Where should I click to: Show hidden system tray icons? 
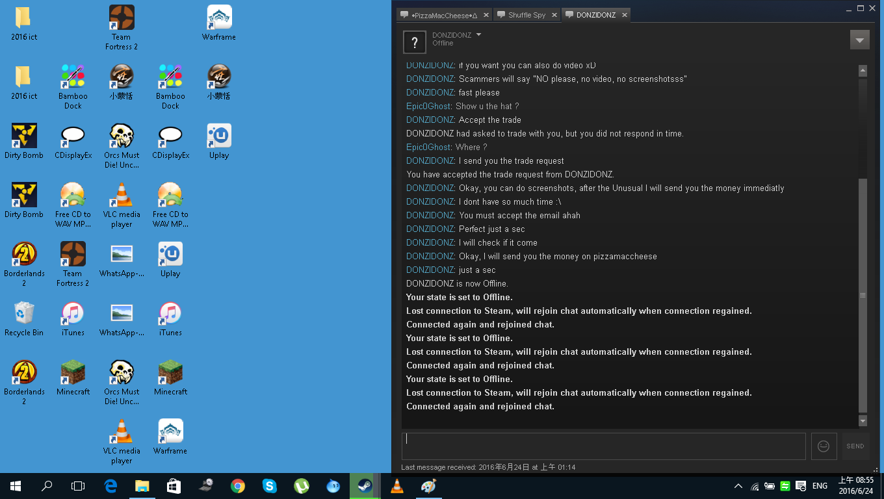738,486
